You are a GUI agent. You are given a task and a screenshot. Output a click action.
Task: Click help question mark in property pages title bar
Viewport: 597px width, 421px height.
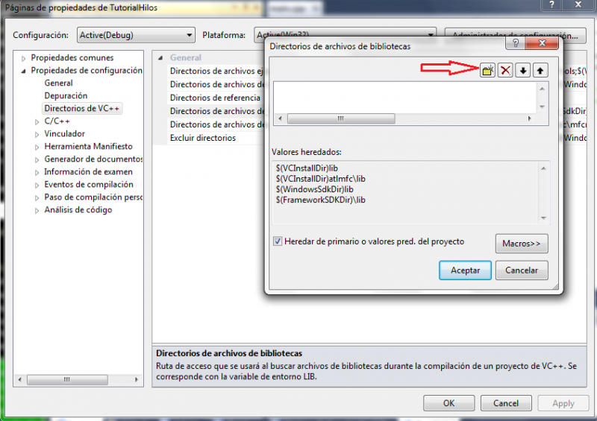[x=551, y=4]
